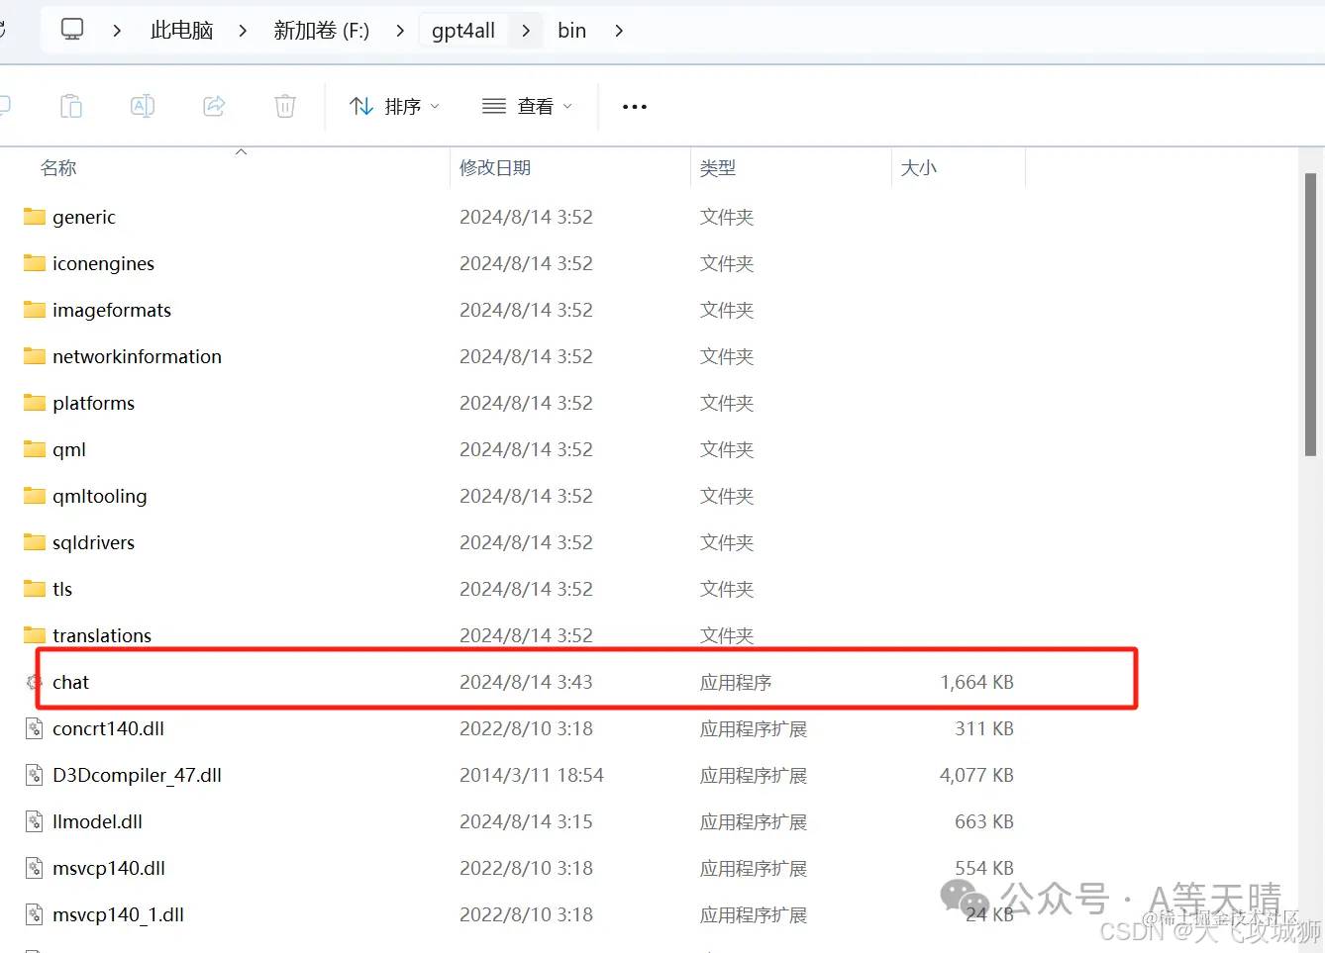
Task: Select the tls folder name
Action: coord(62,589)
